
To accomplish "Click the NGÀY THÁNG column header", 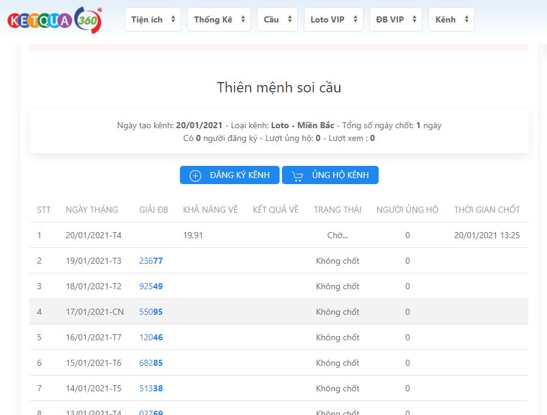I will coord(92,210).
